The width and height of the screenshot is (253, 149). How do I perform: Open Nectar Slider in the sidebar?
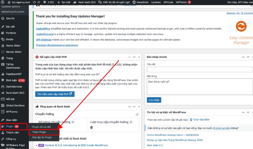14,52
